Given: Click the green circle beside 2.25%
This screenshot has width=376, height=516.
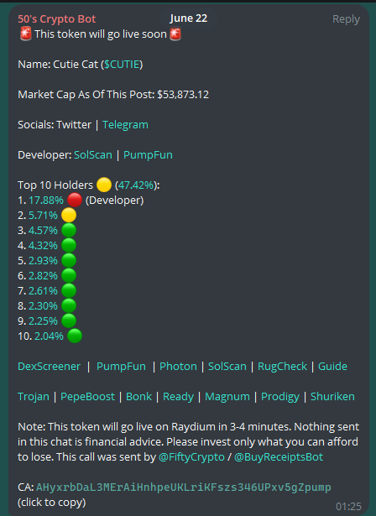Looking at the screenshot, I should pos(69,321).
